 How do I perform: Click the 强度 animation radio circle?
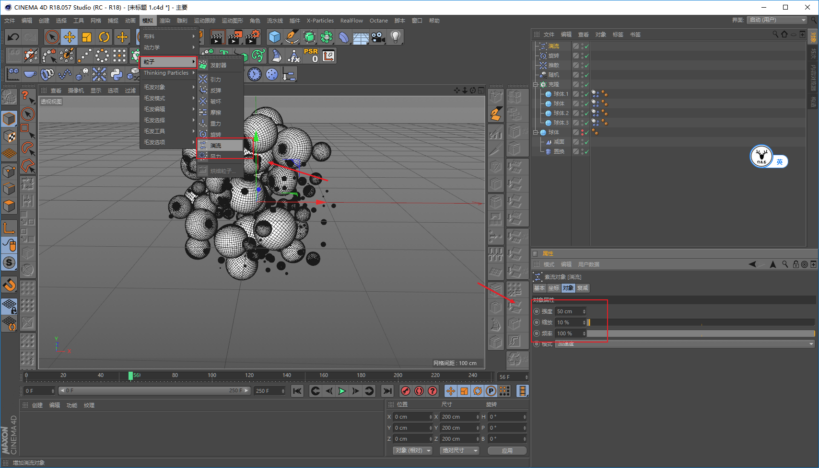pyautogui.click(x=537, y=311)
